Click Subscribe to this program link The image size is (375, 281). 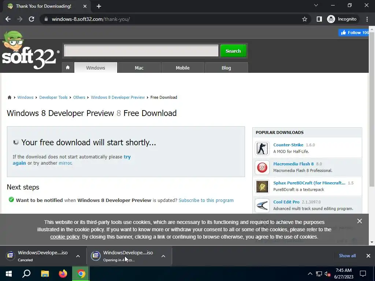tap(206, 200)
